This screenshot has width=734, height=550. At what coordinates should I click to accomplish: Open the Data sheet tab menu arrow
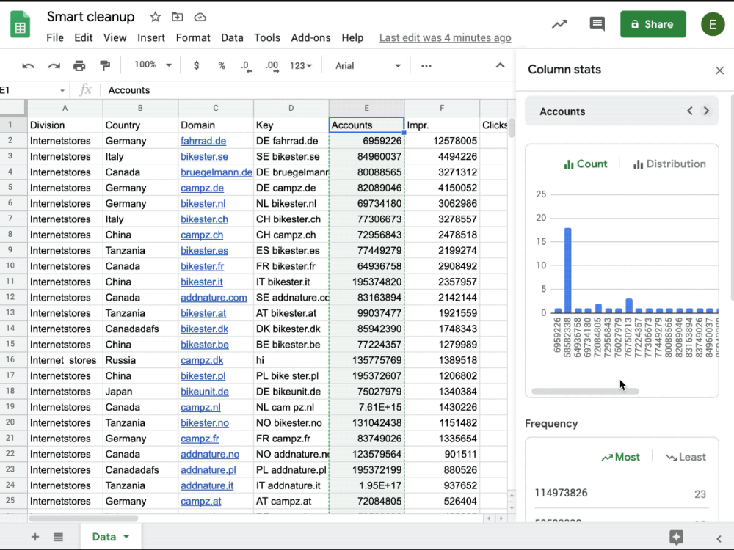(x=126, y=537)
